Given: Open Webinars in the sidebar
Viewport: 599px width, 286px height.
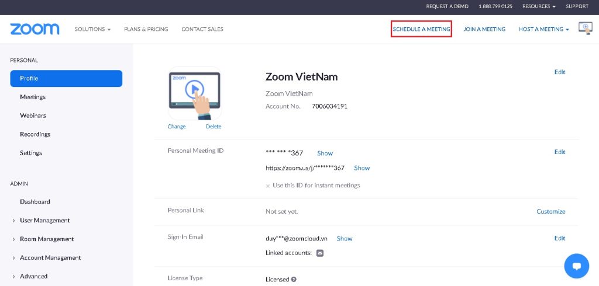Looking at the screenshot, I should [x=33, y=116].
